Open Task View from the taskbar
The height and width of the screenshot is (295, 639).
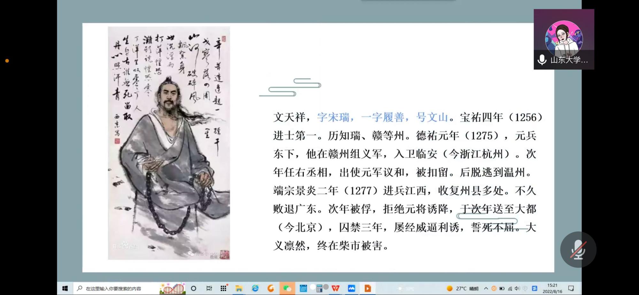(209, 288)
